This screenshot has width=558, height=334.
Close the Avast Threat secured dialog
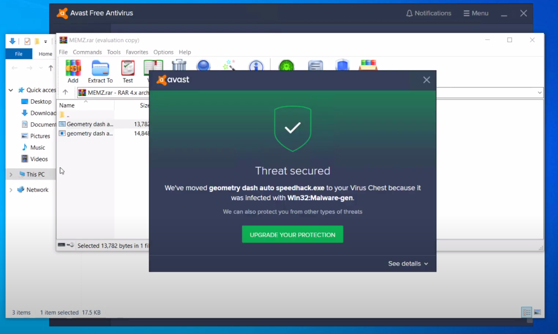click(426, 80)
